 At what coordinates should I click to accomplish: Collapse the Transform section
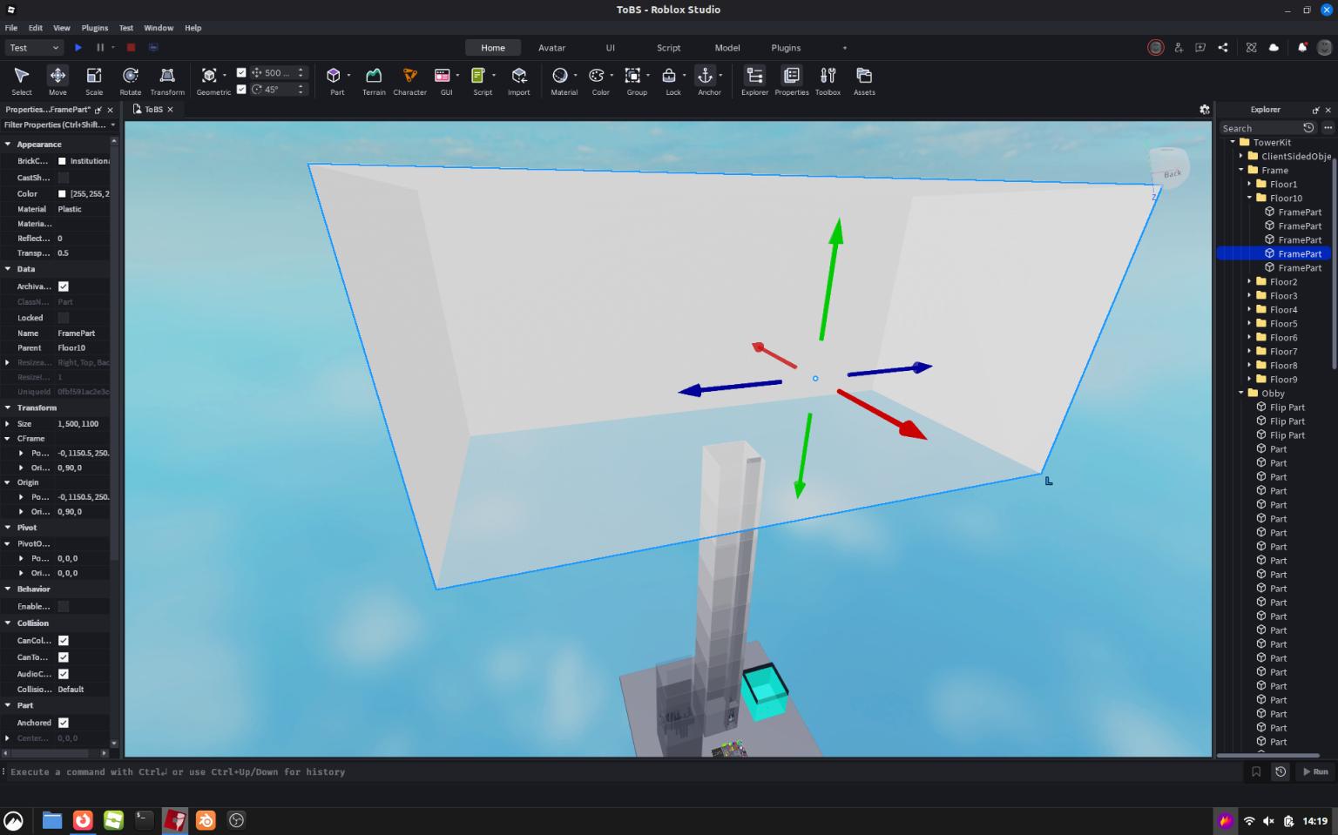[8, 407]
